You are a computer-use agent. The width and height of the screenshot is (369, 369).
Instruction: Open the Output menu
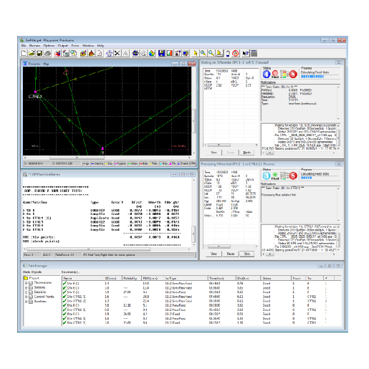point(63,46)
